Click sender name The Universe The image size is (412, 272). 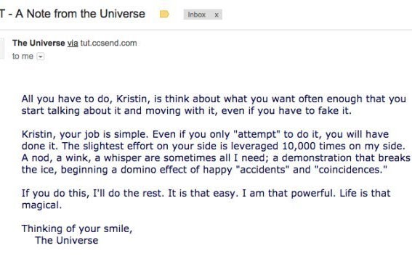[39, 43]
